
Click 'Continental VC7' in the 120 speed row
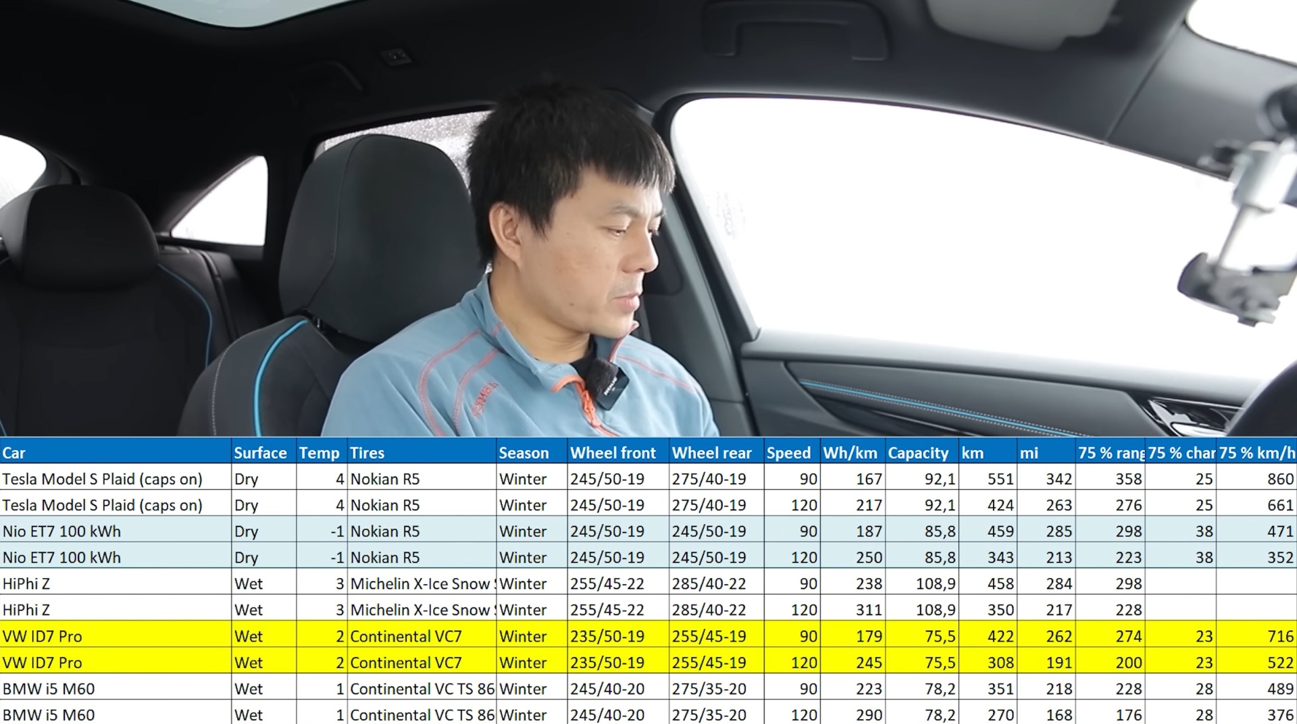pos(406,663)
